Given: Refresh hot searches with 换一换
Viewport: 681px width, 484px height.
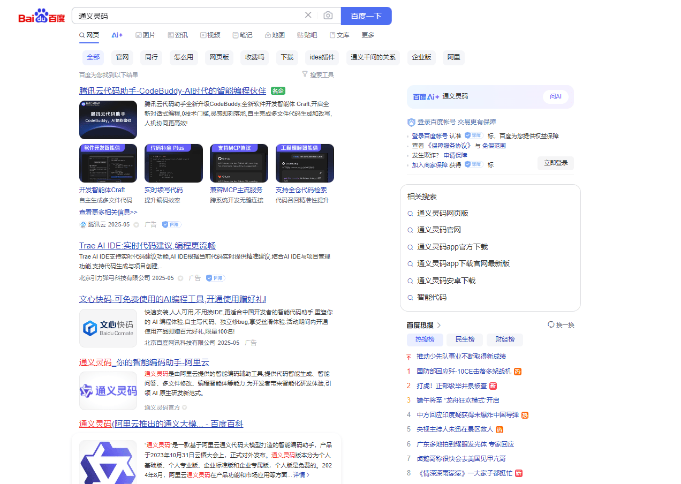Looking at the screenshot, I should (561, 325).
